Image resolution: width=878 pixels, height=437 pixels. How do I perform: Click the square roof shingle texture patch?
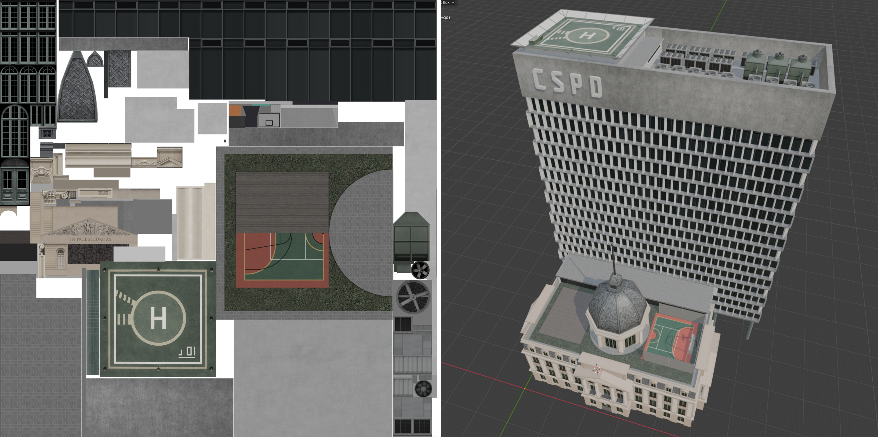[x=119, y=69]
